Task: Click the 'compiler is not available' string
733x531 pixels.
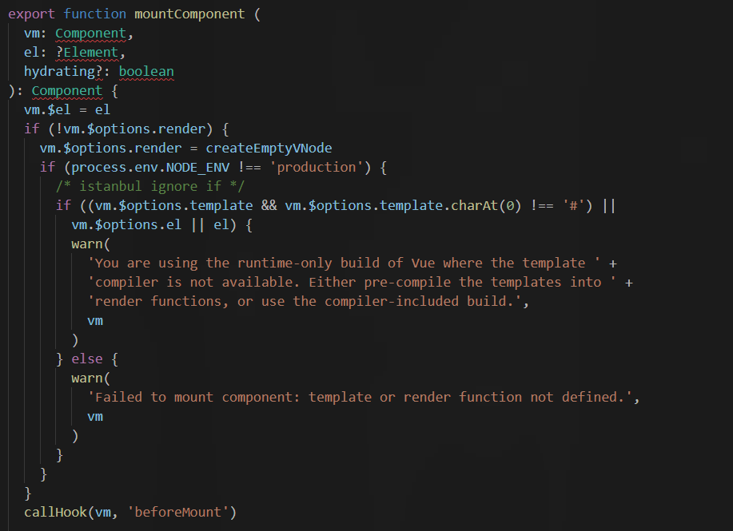Action: click(x=352, y=282)
